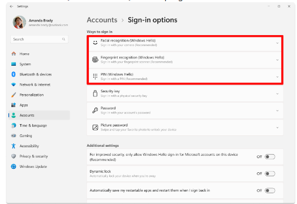
Task: Click the Dynamic lock label
Action: click(100, 171)
